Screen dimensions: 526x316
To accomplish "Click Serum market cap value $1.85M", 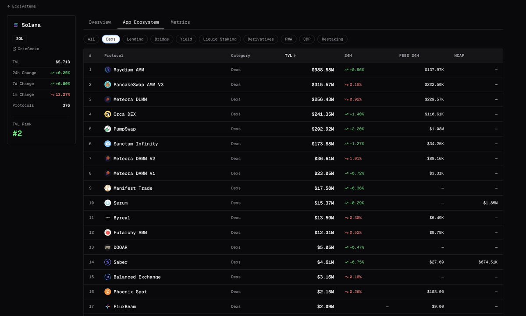I will click(x=490, y=203).
